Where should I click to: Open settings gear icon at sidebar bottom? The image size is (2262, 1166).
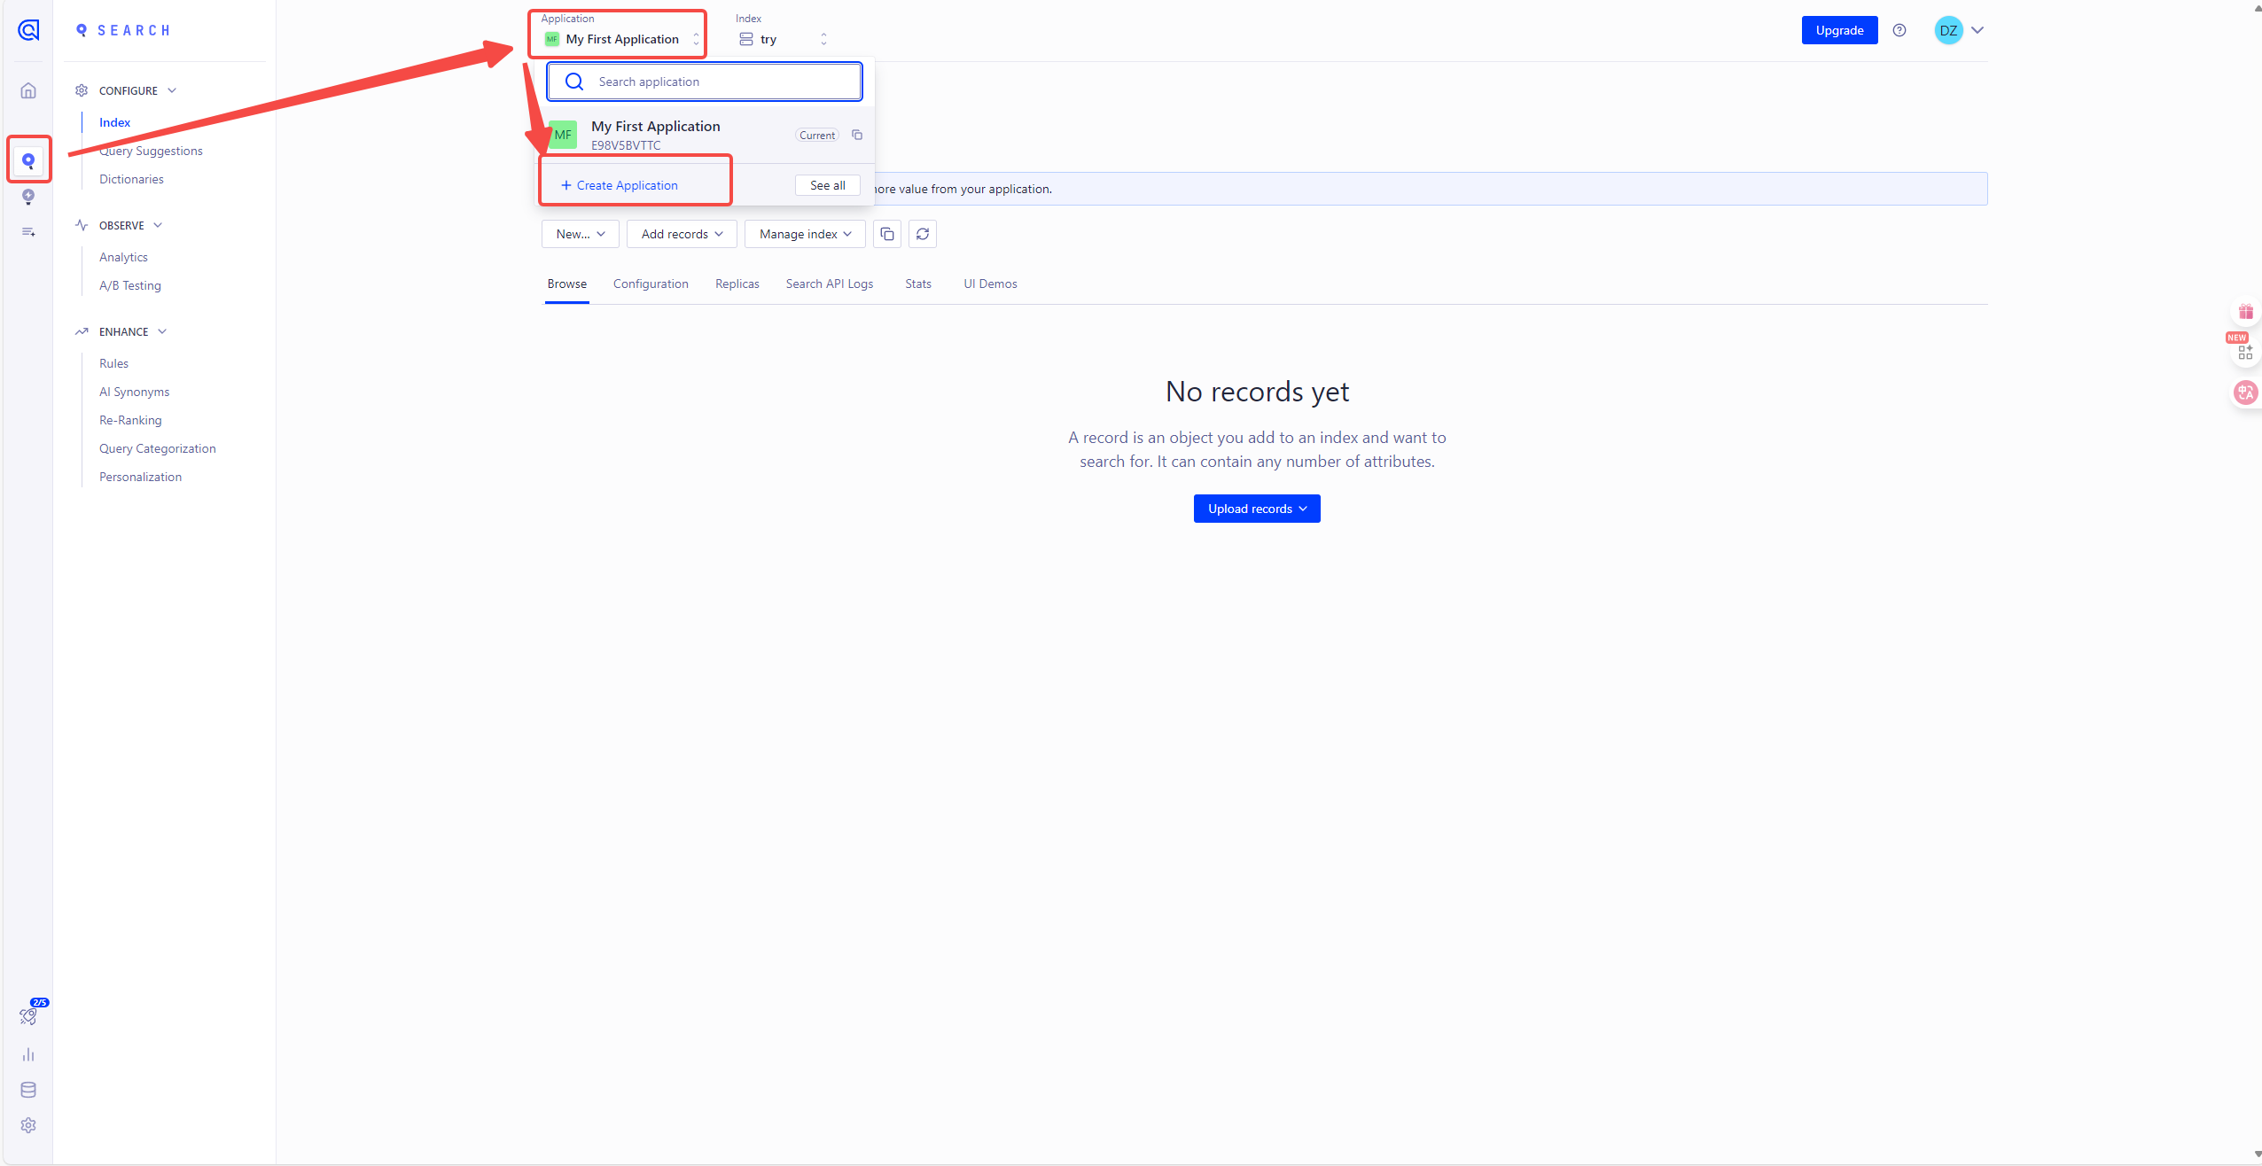point(28,1125)
